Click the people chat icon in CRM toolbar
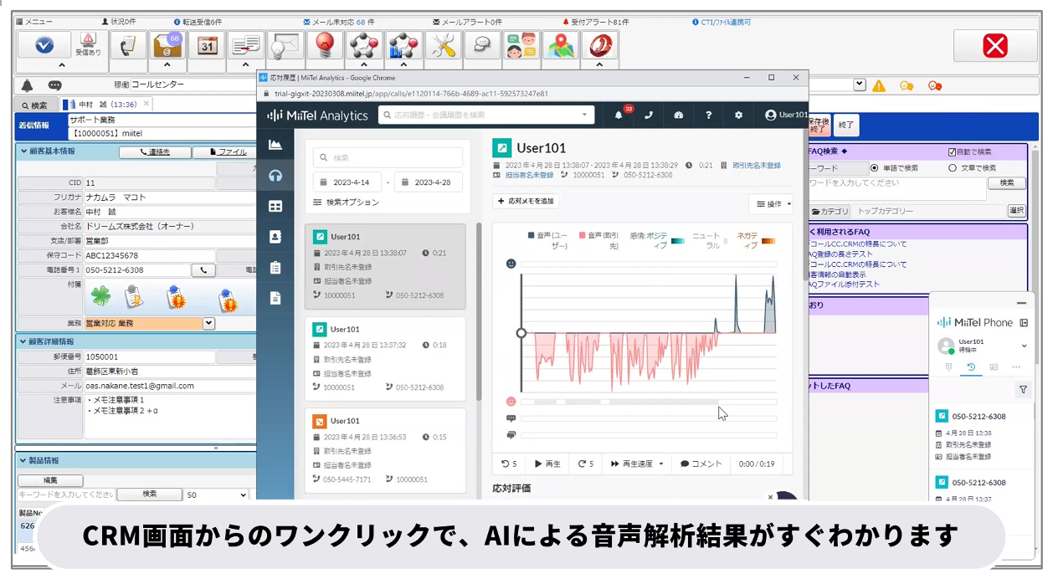This screenshot has width=1053, height=579. pyautogui.click(x=521, y=45)
